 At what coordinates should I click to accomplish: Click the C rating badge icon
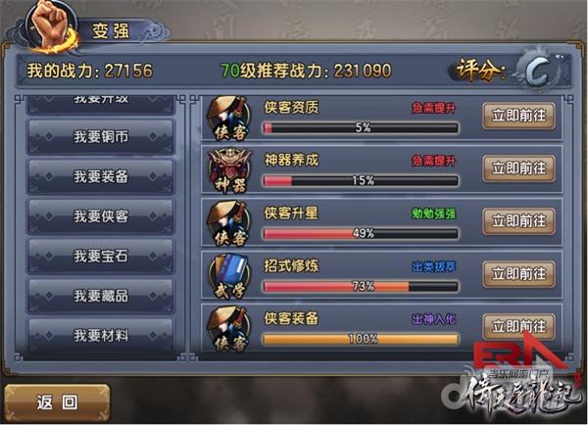click(x=539, y=69)
